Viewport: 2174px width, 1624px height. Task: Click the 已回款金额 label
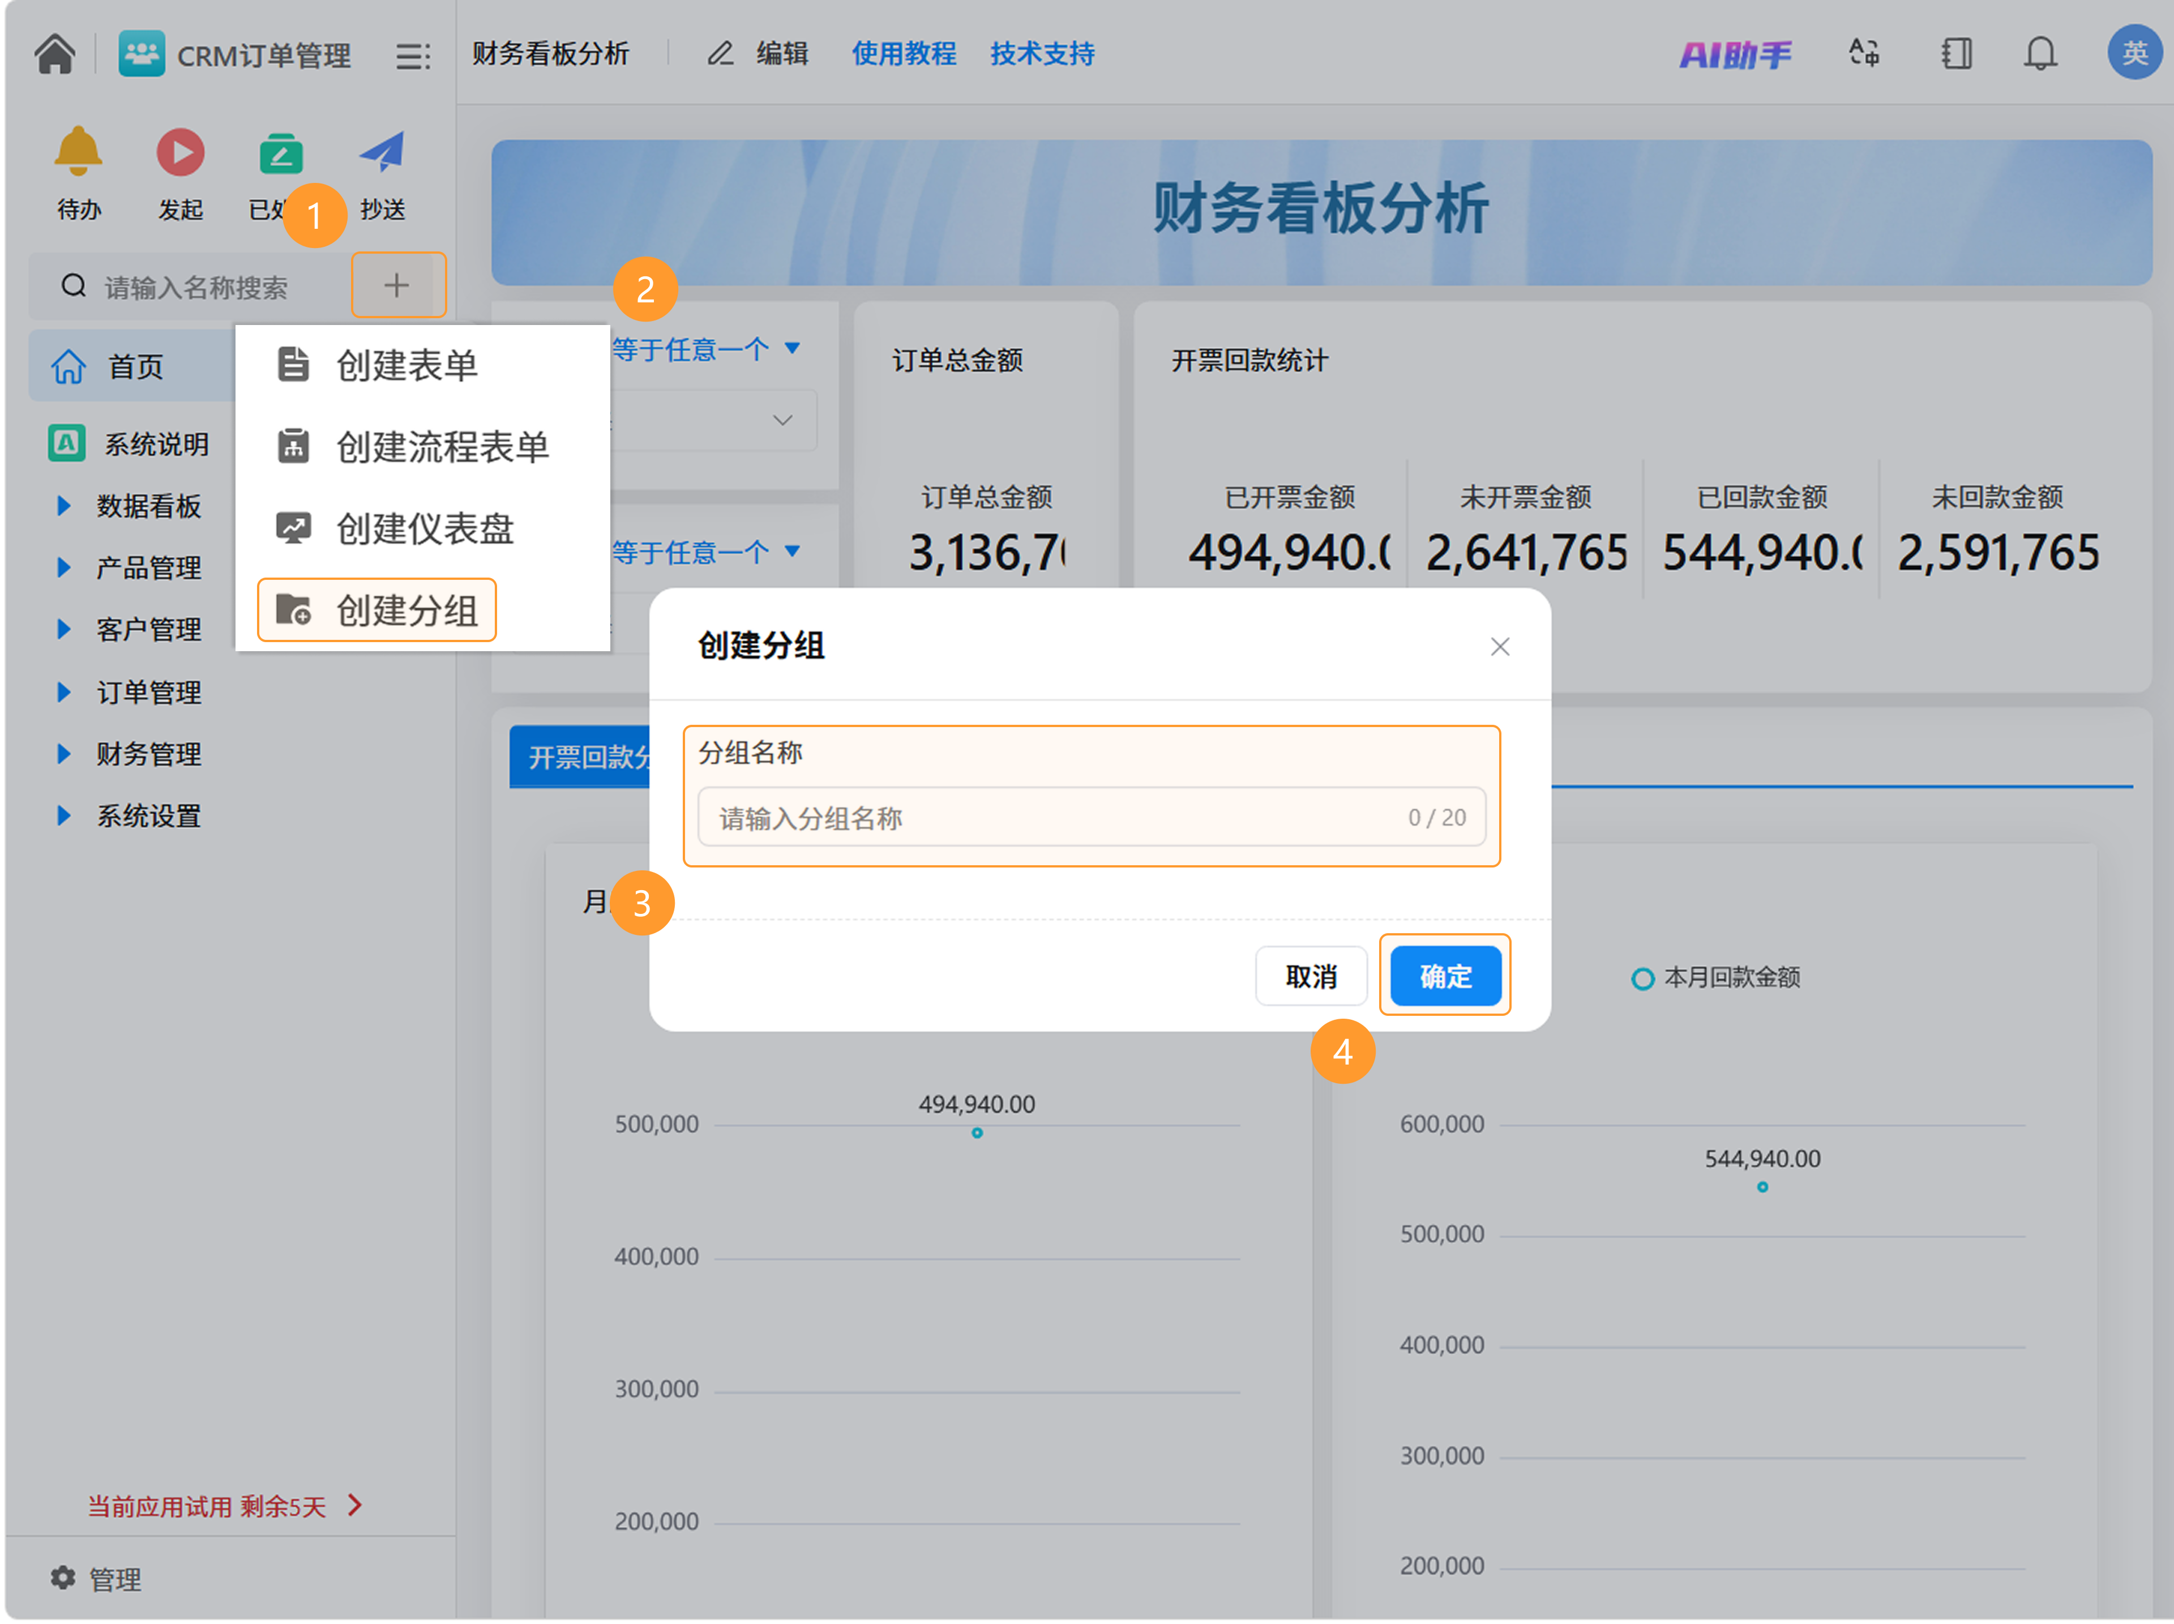click(x=1762, y=497)
